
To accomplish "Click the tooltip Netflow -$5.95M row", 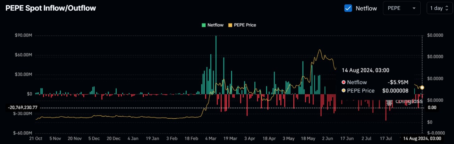I will point(375,82).
